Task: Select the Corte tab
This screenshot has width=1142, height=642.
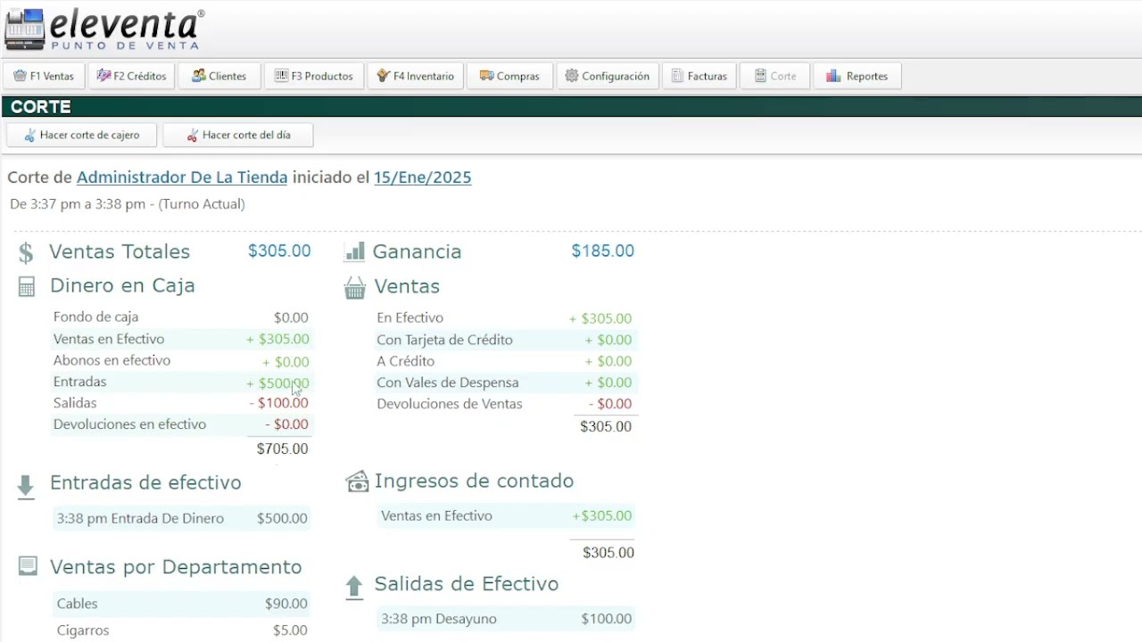Action: pos(775,76)
